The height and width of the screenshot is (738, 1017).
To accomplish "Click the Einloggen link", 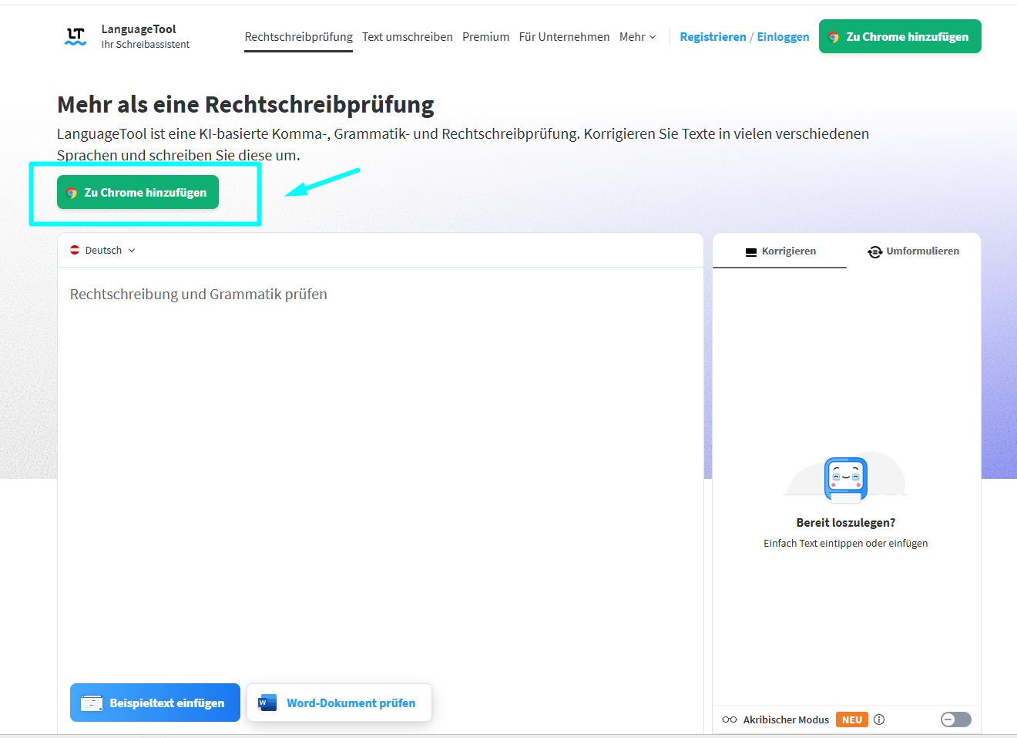I will tap(783, 37).
